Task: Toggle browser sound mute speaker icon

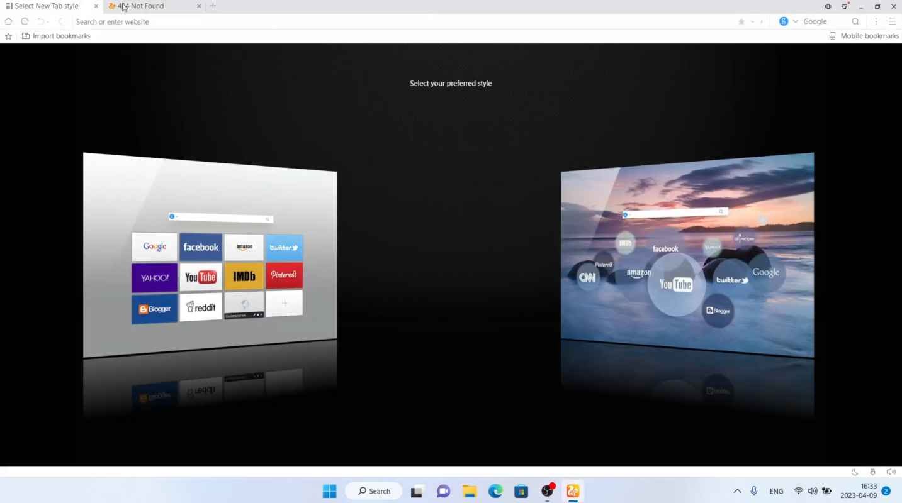Action: (x=891, y=472)
